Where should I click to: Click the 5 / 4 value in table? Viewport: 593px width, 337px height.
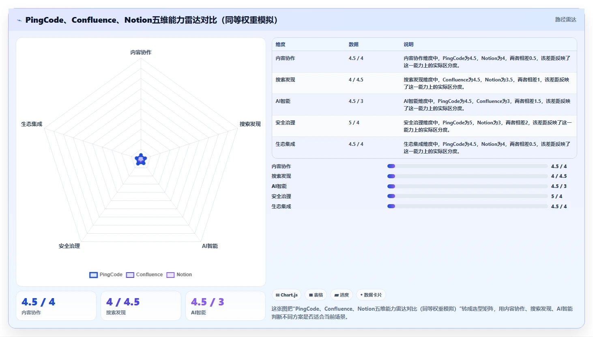coord(354,123)
